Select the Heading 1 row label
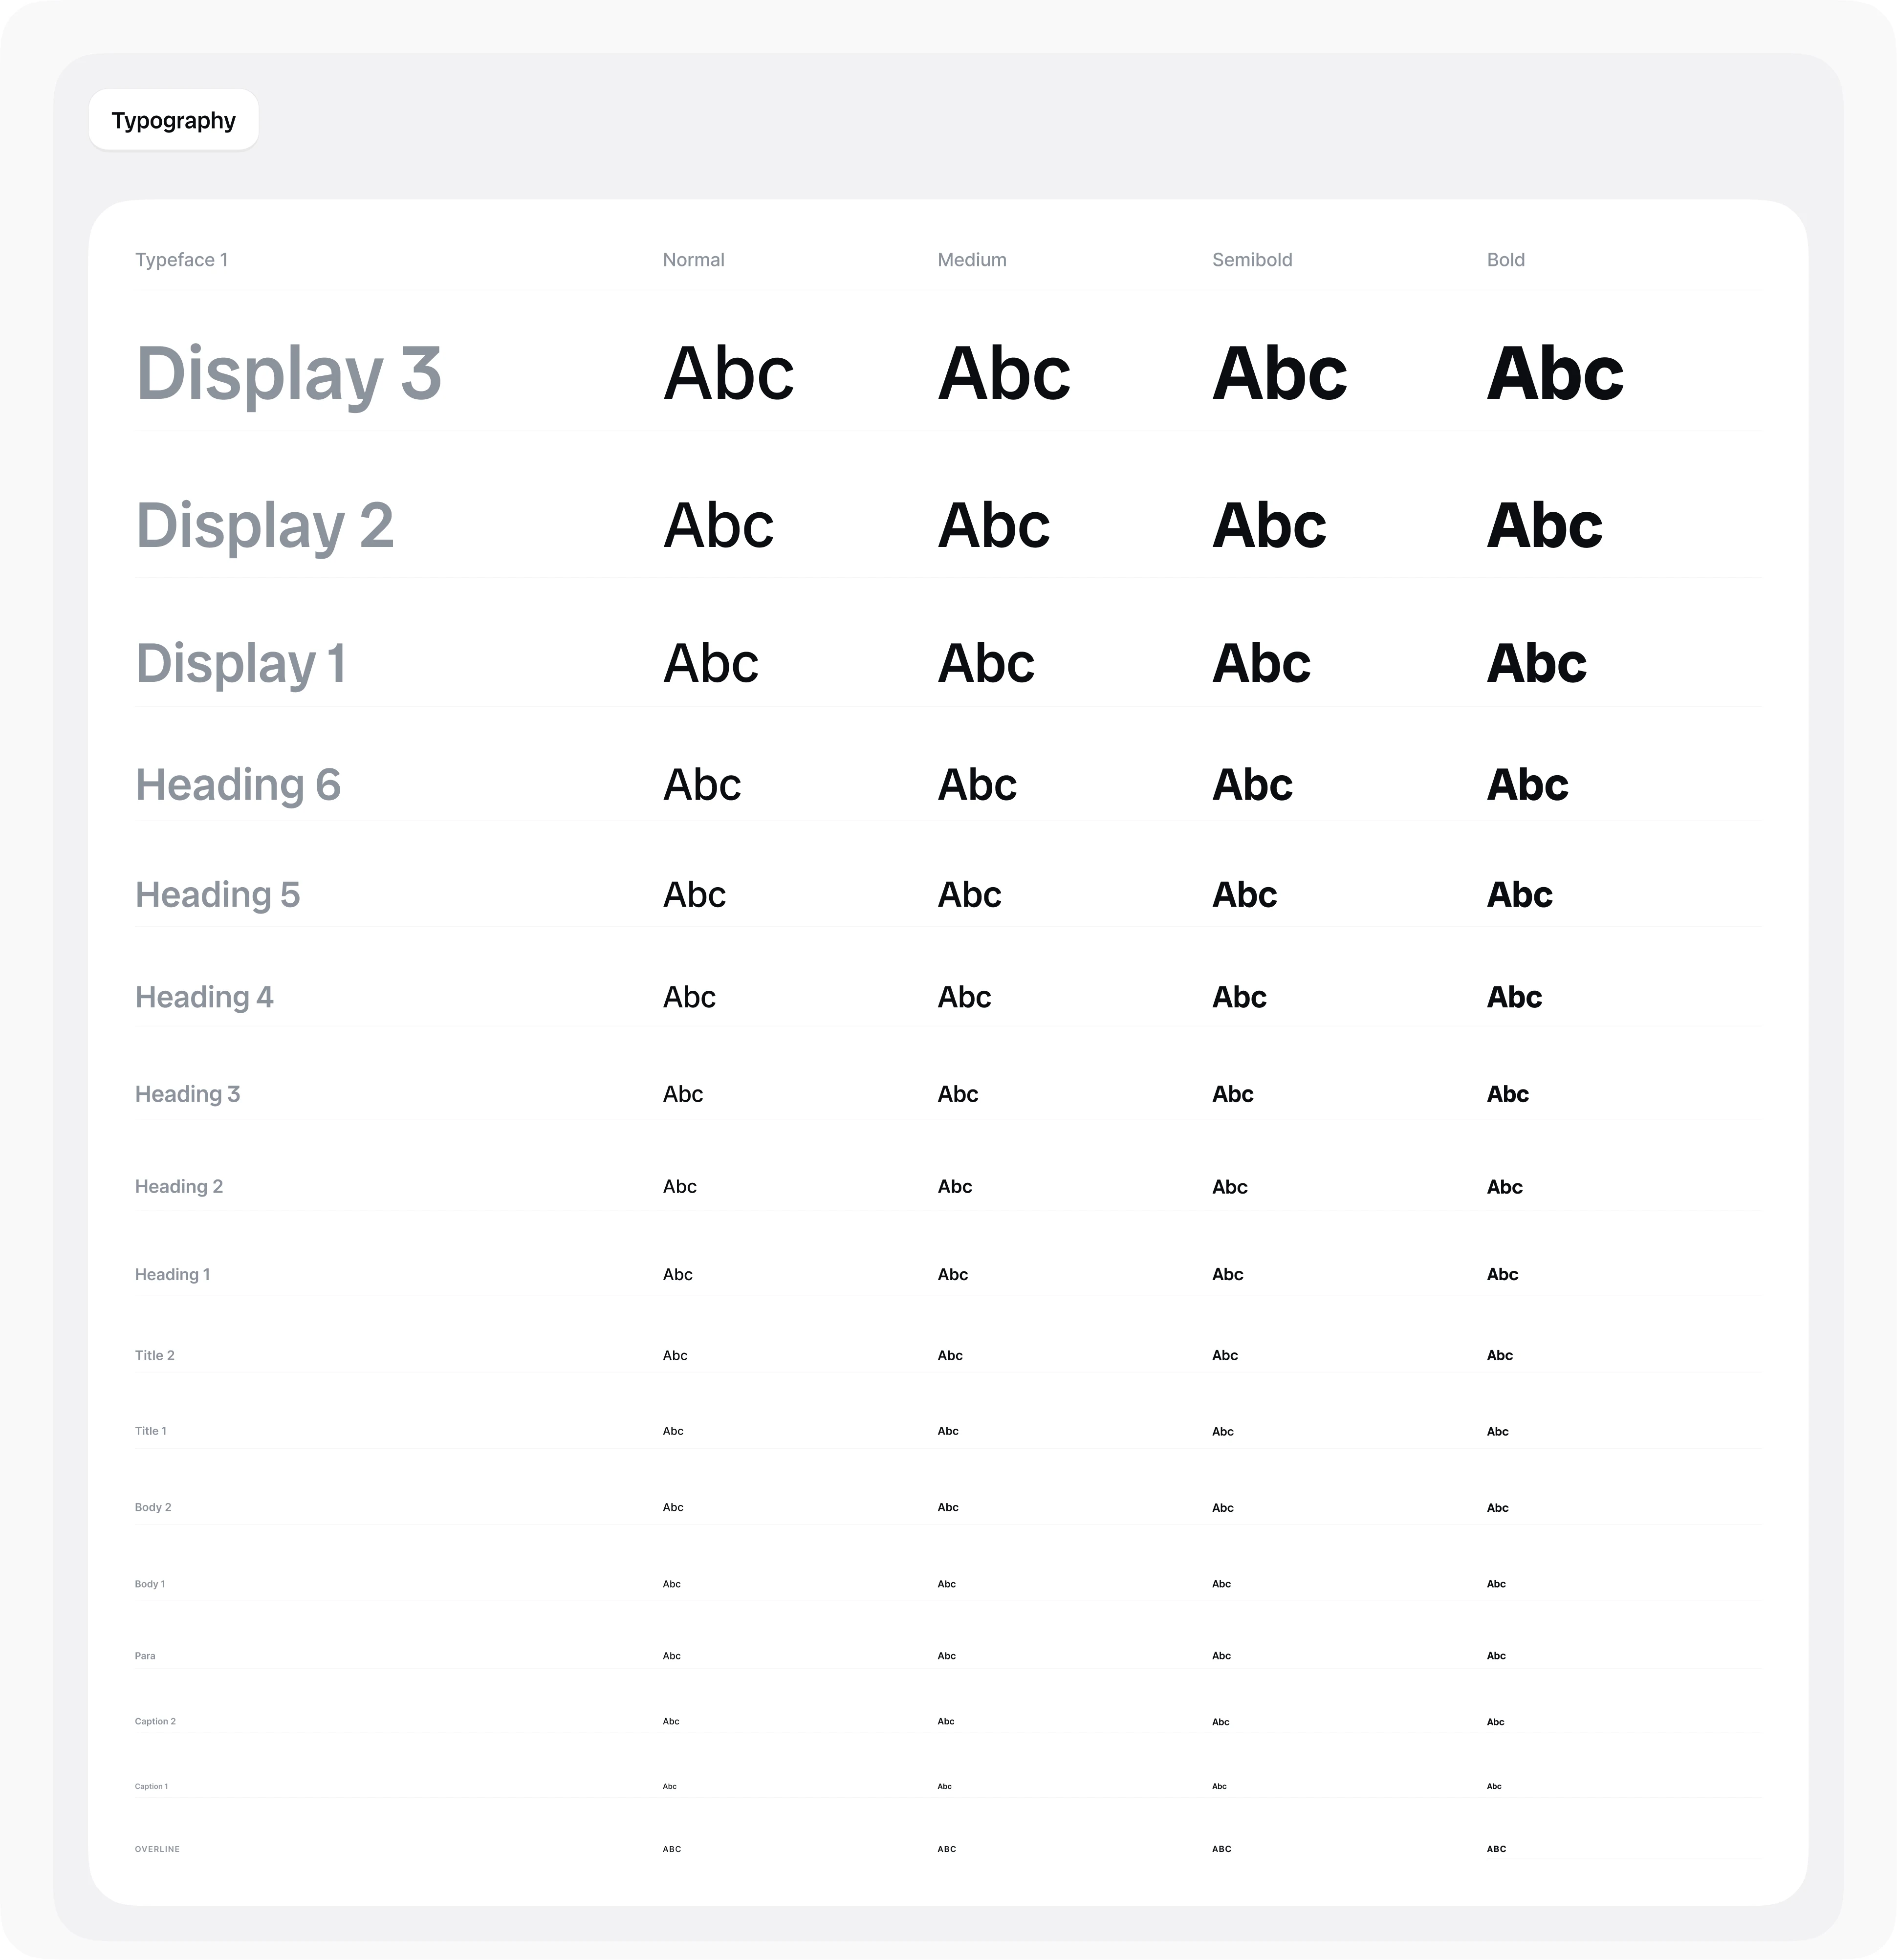This screenshot has height=1960, width=1897. [172, 1274]
